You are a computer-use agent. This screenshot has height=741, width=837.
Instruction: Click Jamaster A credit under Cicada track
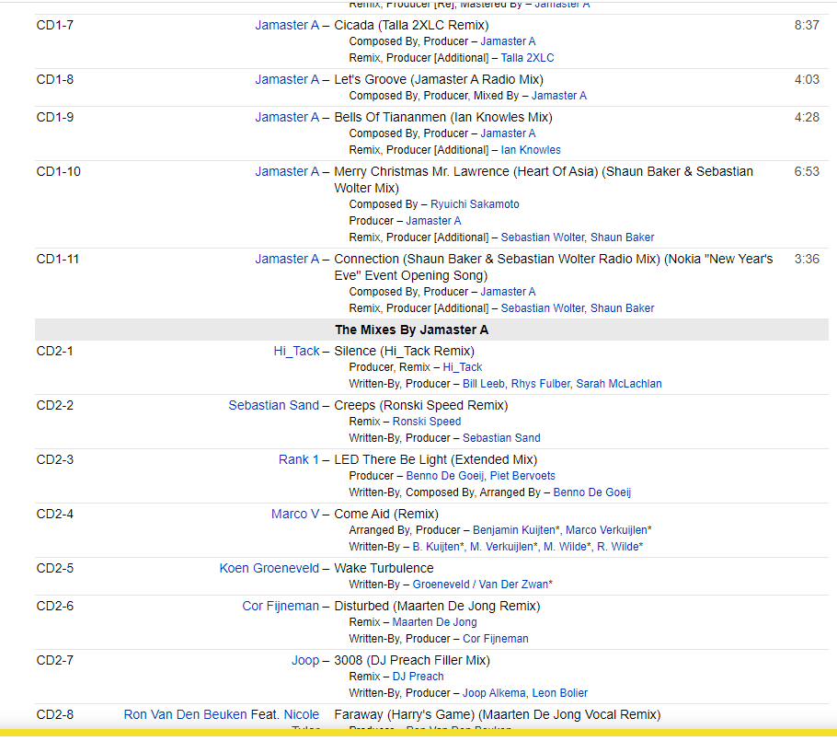tap(508, 41)
